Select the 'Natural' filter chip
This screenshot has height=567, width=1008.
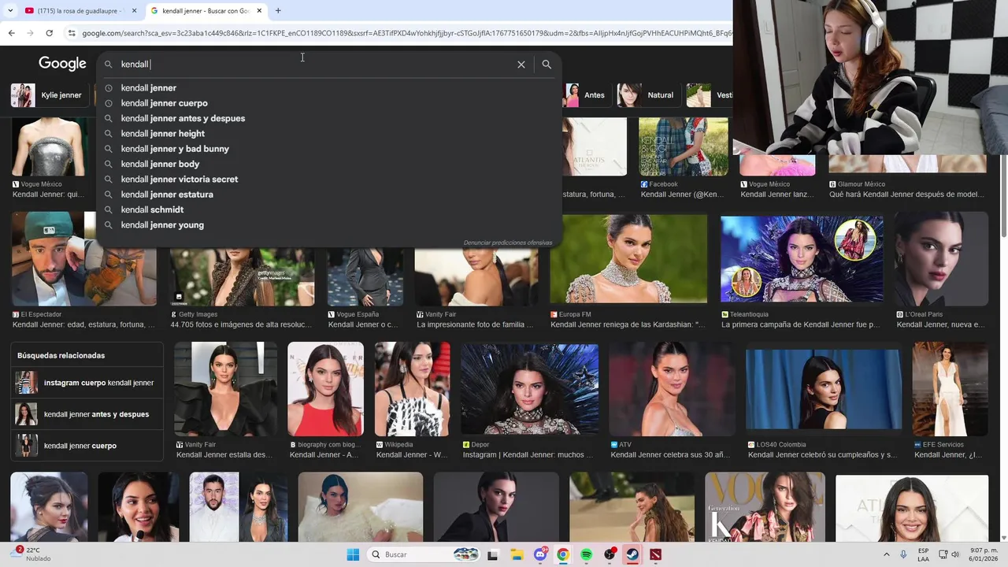click(x=647, y=95)
